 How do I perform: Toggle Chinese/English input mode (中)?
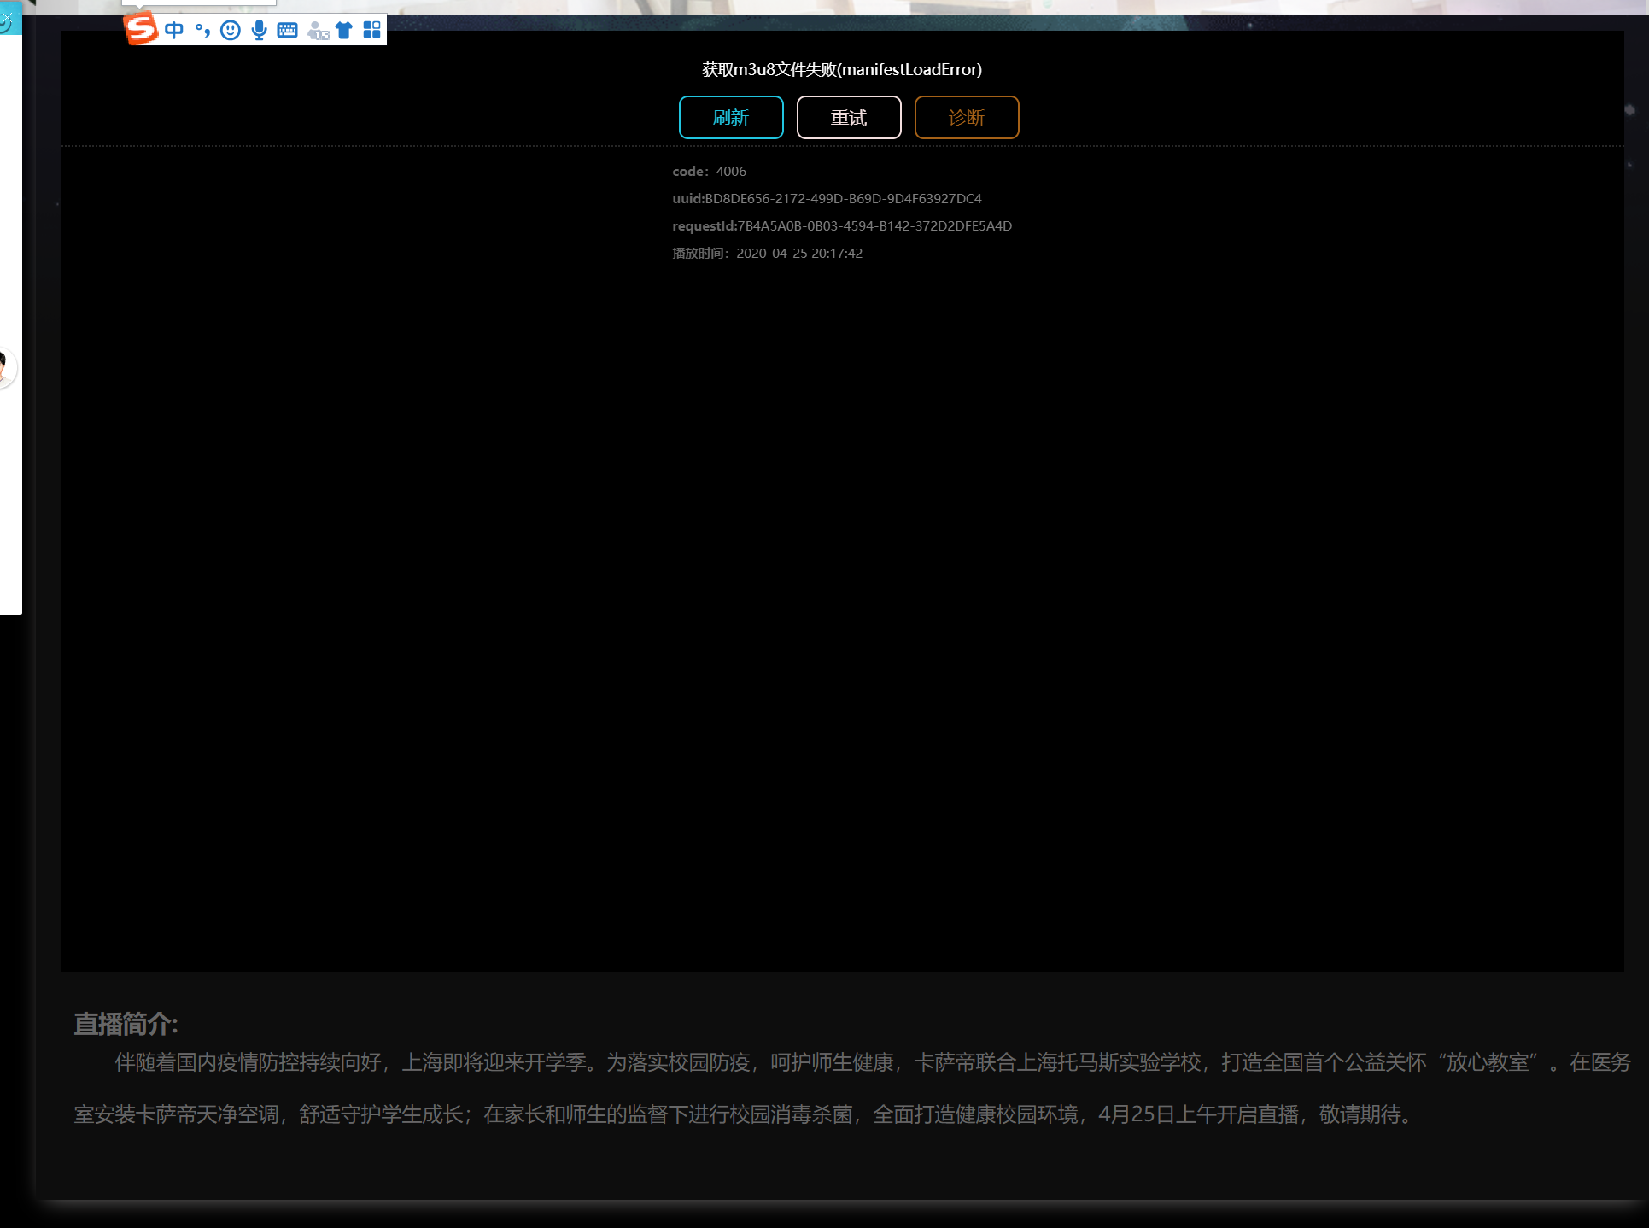click(174, 31)
